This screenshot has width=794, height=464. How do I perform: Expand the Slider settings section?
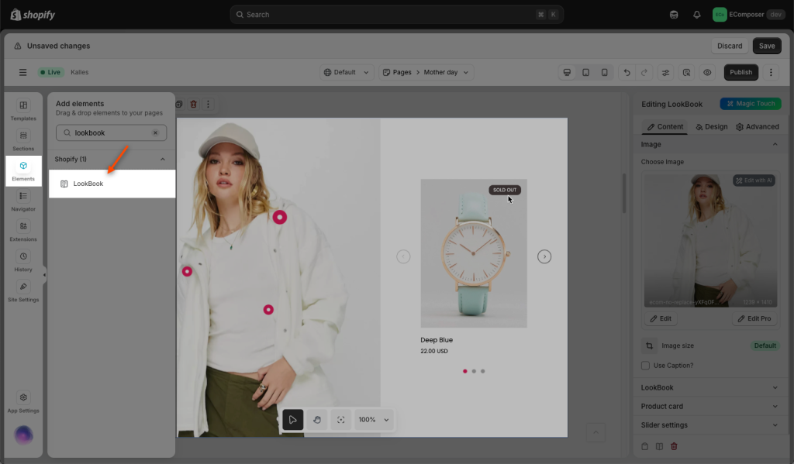tap(709, 424)
